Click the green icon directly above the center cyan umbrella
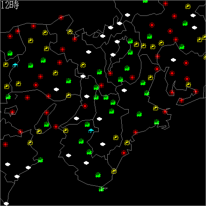The width and height of the screenshot is (206, 206). (87, 125)
